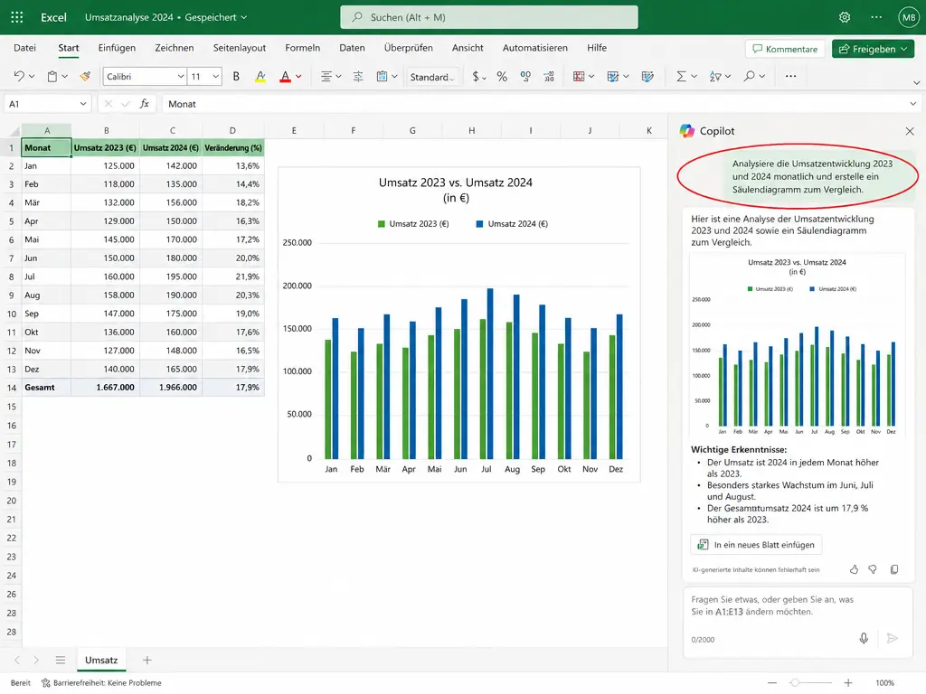Click the undo icon

[19, 76]
